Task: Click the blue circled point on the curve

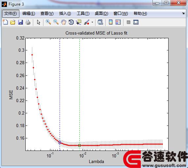Action: pyautogui.click(x=60, y=142)
